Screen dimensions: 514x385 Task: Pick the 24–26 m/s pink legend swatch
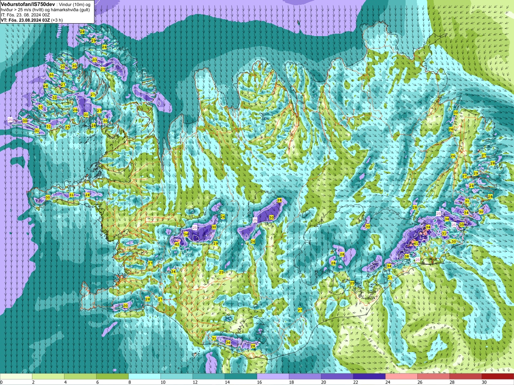tap(402, 377)
